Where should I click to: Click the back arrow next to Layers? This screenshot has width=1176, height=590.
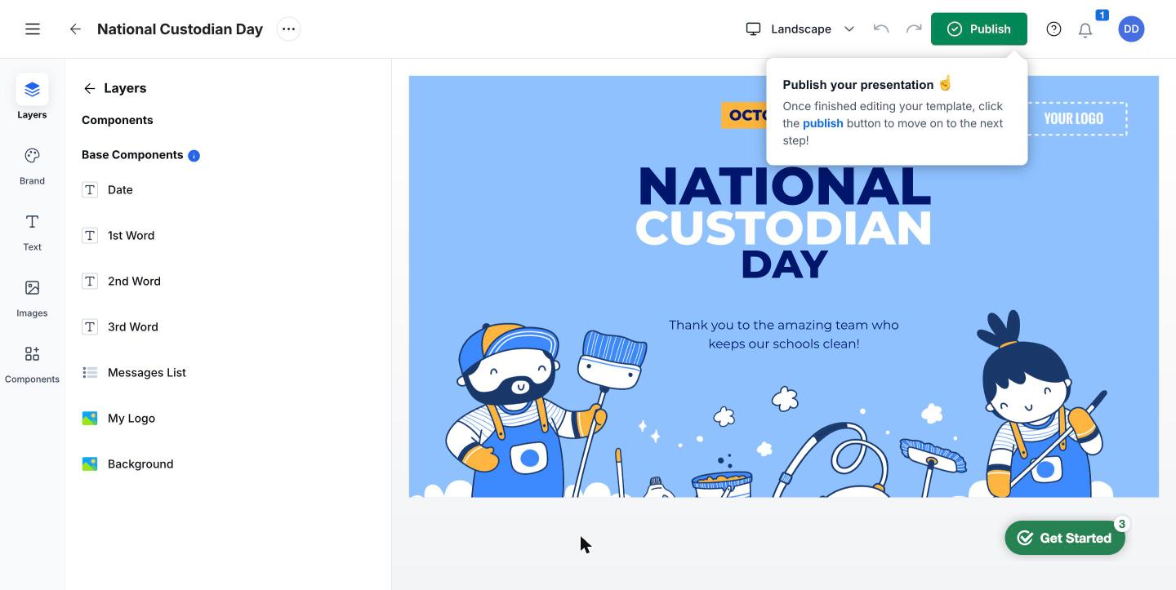point(90,88)
